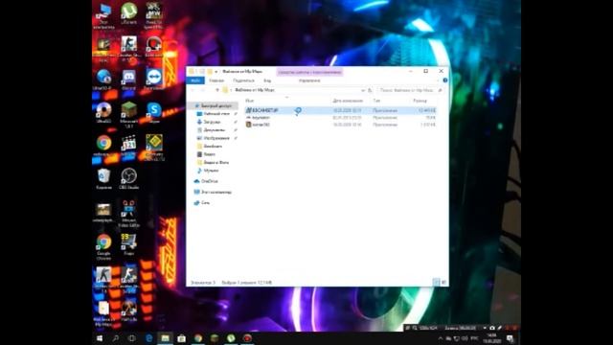The height and width of the screenshot is (345, 613).
Task: Open the uTorrent desktop shortcut
Action: tap(128, 13)
